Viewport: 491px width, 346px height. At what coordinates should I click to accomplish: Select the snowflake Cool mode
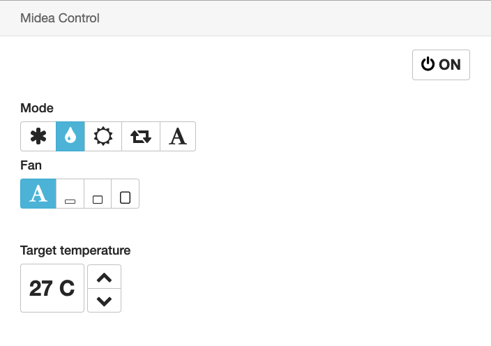38,137
